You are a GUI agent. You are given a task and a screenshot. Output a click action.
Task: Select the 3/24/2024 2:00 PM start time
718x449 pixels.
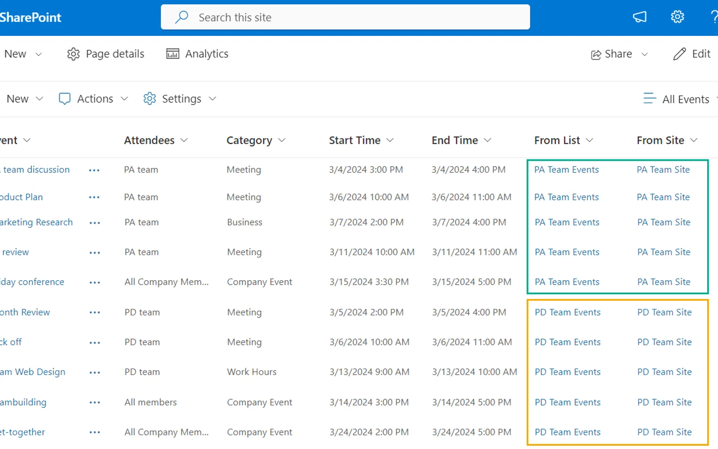point(369,432)
